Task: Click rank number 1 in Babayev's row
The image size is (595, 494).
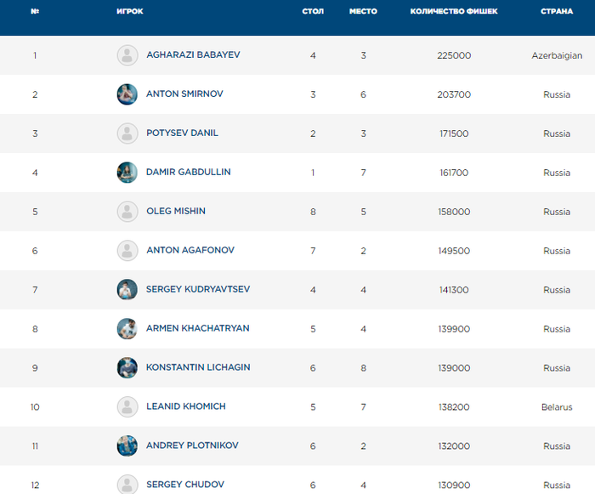Action: [x=35, y=56]
